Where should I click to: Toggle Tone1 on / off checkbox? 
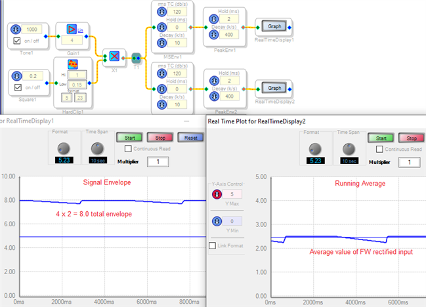click(17, 41)
